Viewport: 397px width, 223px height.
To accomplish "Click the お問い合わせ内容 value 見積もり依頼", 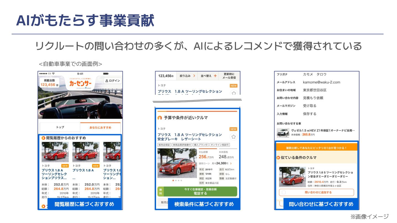I will click(313, 98).
